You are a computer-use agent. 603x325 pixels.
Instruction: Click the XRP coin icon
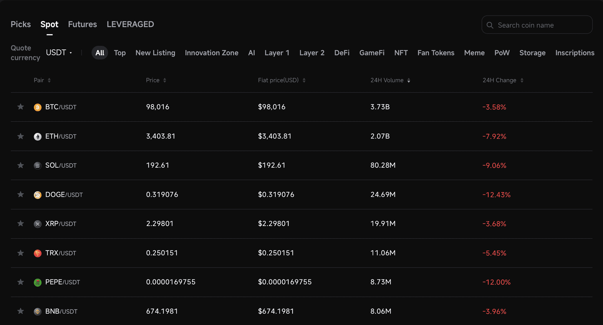click(38, 224)
